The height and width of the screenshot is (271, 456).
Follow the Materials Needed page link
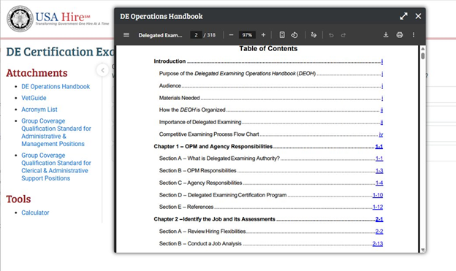(382, 99)
